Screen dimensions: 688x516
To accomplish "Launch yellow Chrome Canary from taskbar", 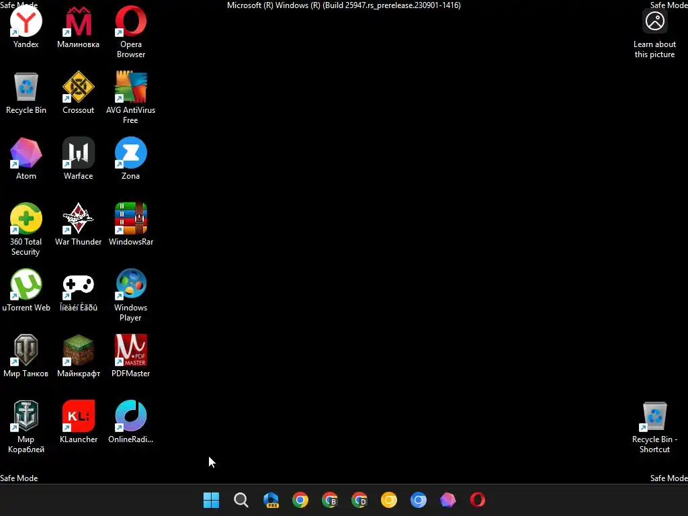I will (389, 500).
